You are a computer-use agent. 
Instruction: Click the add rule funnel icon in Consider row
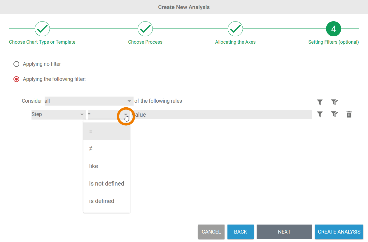(x=320, y=102)
